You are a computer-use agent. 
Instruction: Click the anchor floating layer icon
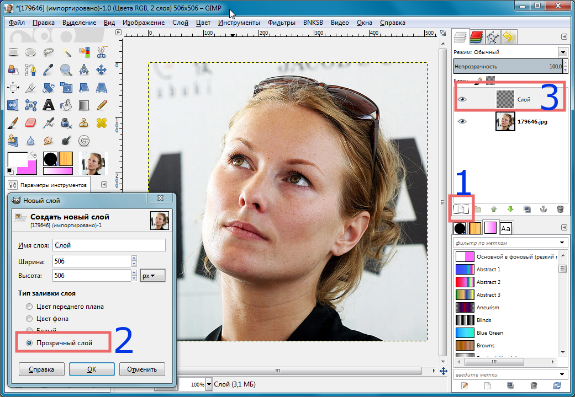click(544, 209)
